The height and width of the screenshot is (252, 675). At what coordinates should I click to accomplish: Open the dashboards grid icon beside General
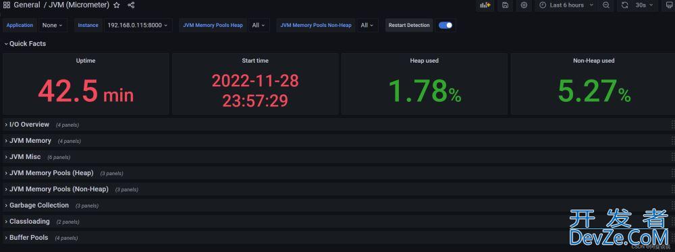point(7,5)
